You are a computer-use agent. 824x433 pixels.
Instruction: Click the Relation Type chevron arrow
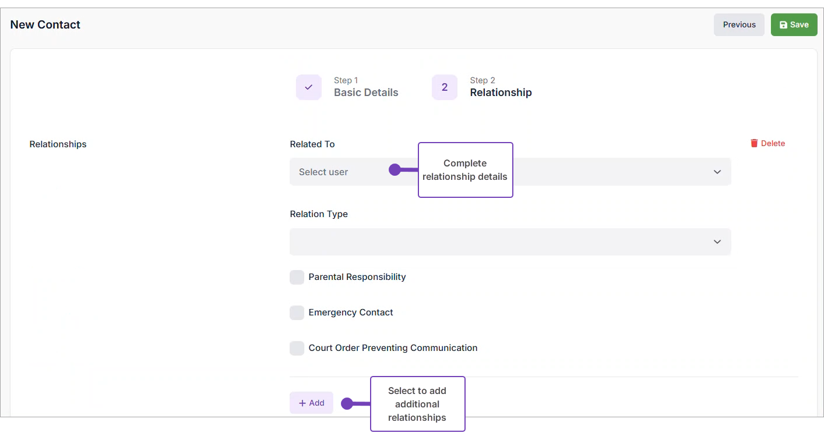pyautogui.click(x=717, y=242)
